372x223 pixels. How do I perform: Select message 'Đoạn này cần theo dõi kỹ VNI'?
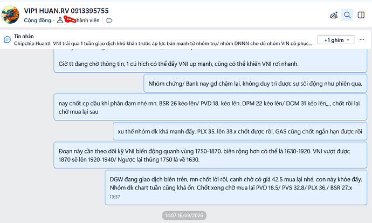210,155
